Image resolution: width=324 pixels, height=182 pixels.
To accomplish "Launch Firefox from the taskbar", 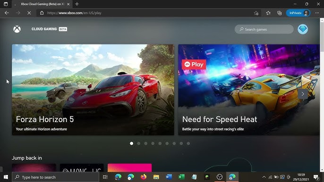I will tap(144, 177).
